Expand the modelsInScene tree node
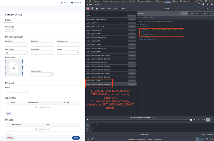The width and height of the screenshot is (214, 141). click(x=139, y=40)
